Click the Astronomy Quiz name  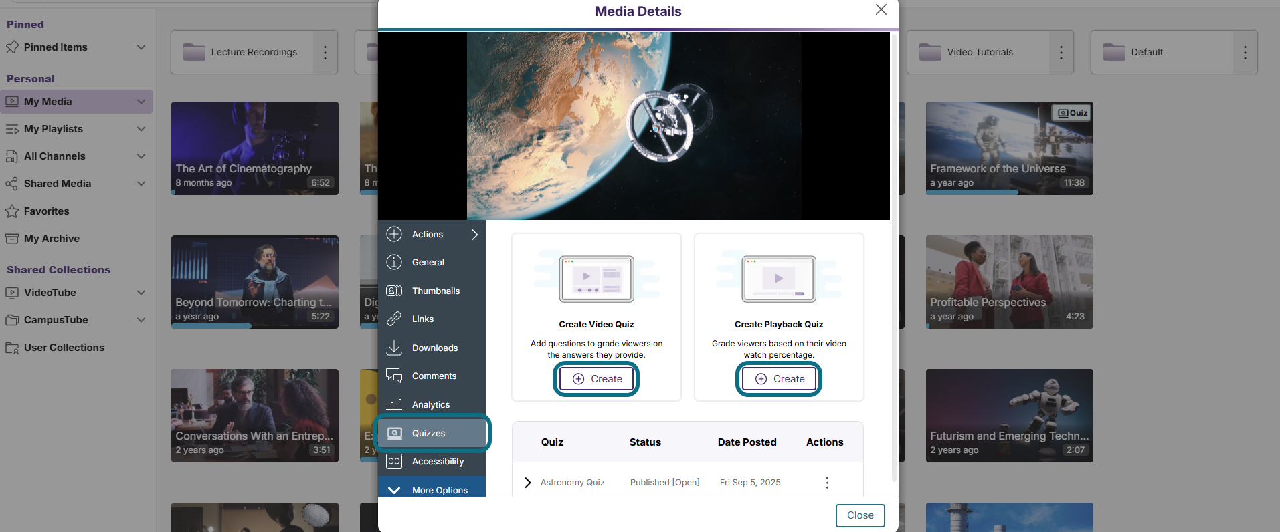click(572, 482)
